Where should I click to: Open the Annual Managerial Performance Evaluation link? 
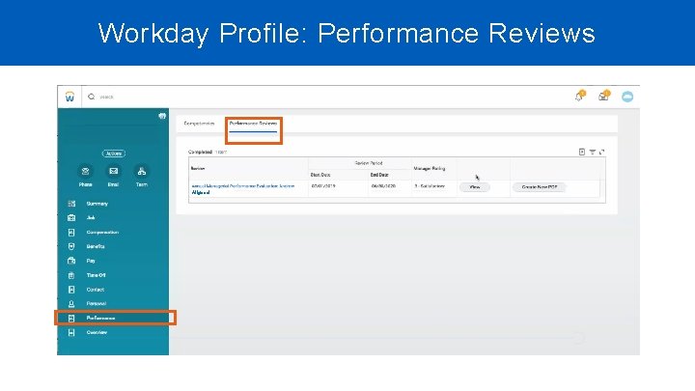click(x=243, y=189)
